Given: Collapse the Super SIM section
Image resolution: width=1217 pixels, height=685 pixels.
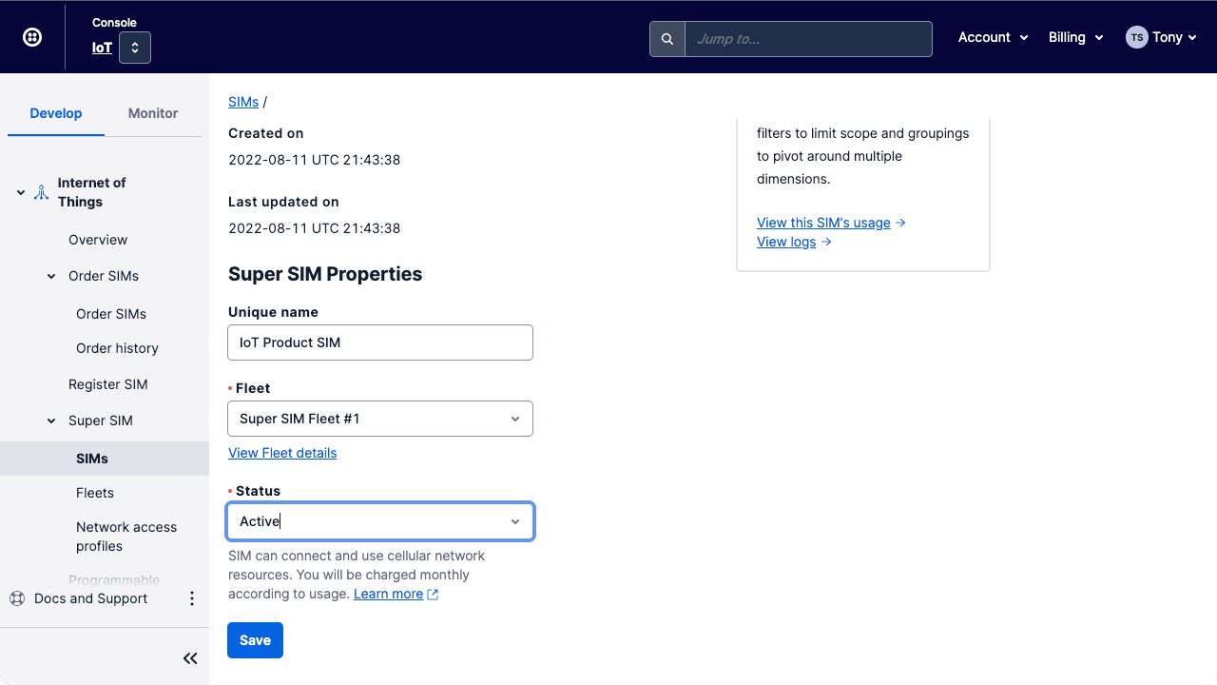Looking at the screenshot, I should coord(51,421).
